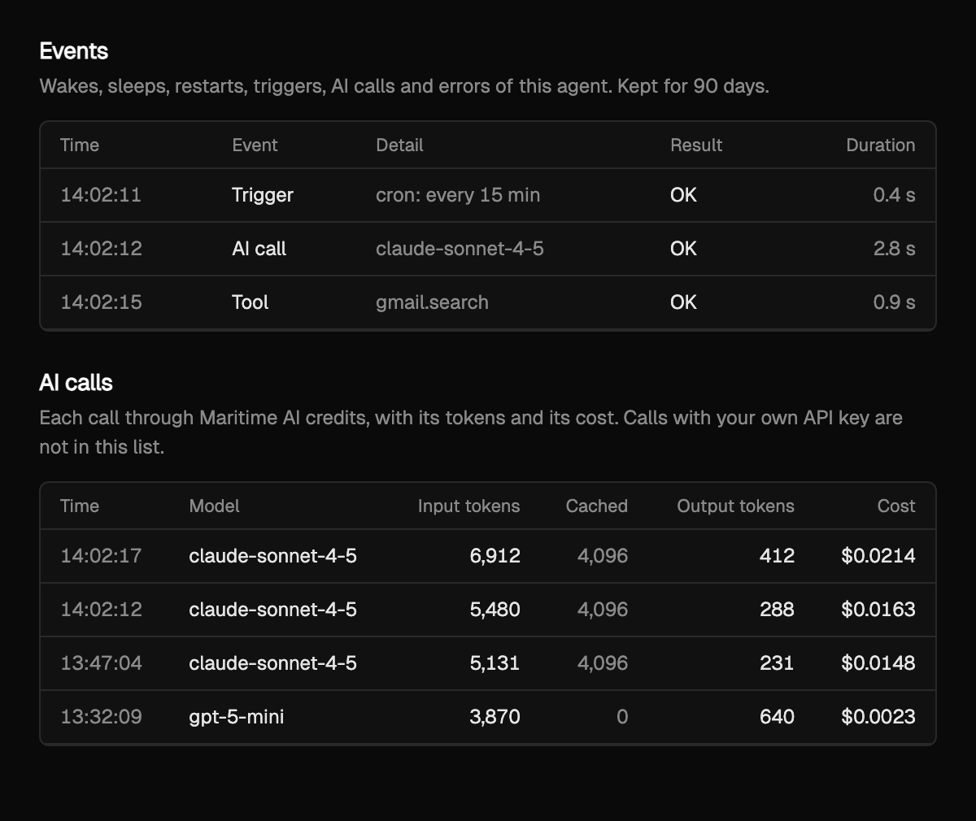Click the Duration column header
Viewport: 976px width, 821px height.
[881, 146]
